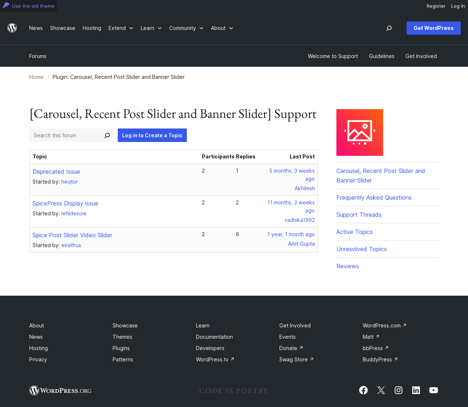This screenshot has height=407, width=468.
Task: Open Deprecated Issue topic
Action: pos(56,172)
